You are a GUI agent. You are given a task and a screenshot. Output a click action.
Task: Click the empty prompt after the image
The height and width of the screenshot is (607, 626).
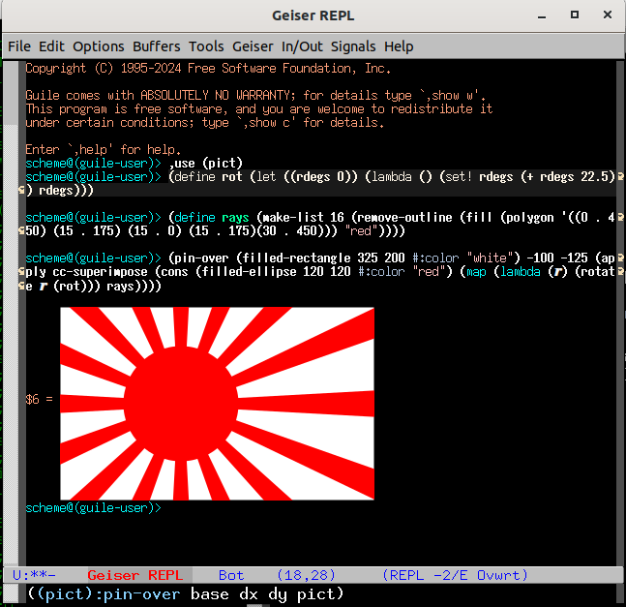point(93,507)
